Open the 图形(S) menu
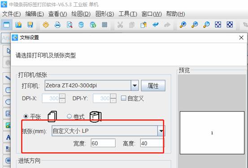 (104, 14)
